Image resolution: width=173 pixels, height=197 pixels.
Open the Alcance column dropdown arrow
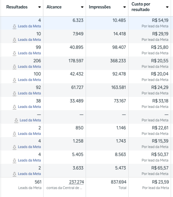click(x=82, y=7)
